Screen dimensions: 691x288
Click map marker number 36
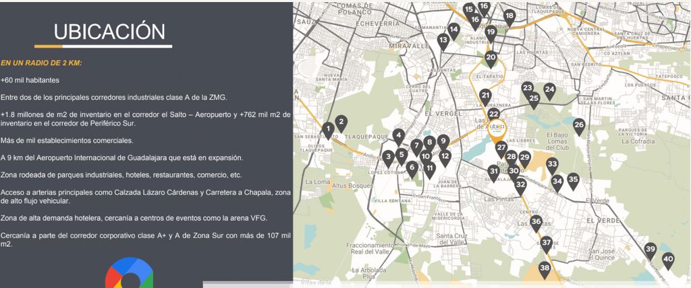(x=536, y=222)
